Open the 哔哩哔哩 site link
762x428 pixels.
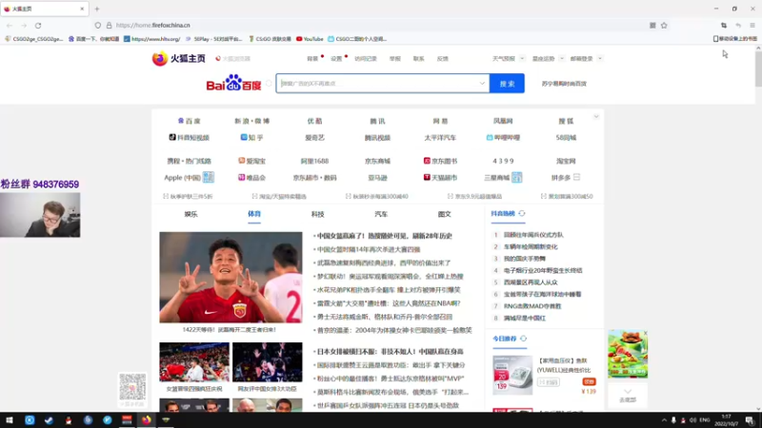pos(503,138)
